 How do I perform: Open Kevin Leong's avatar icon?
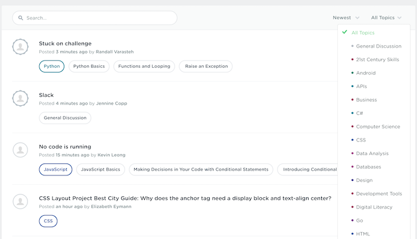click(20, 150)
